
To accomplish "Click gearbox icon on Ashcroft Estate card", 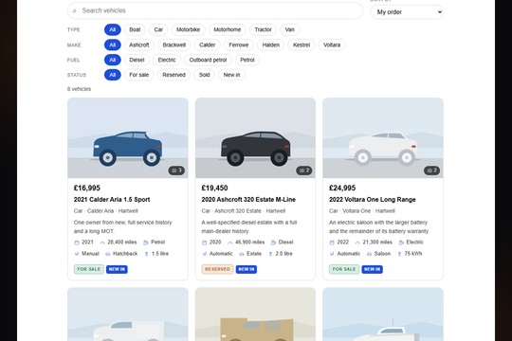I will pyautogui.click(x=205, y=254).
